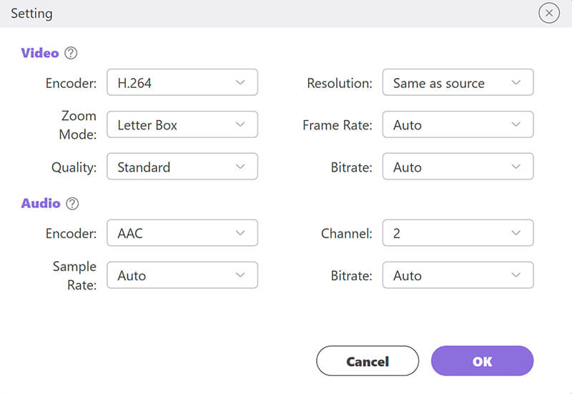Click the Video section help icon
Viewport: 572px width, 394px height.
click(71, 53)
